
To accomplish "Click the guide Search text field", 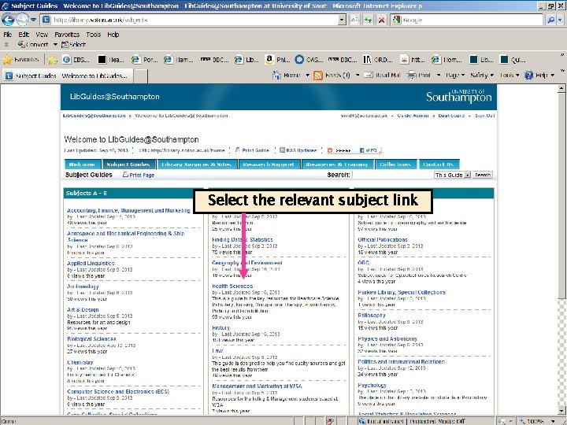I will [392, 175].
